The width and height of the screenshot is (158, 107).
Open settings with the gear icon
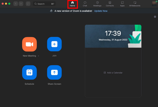155,17
